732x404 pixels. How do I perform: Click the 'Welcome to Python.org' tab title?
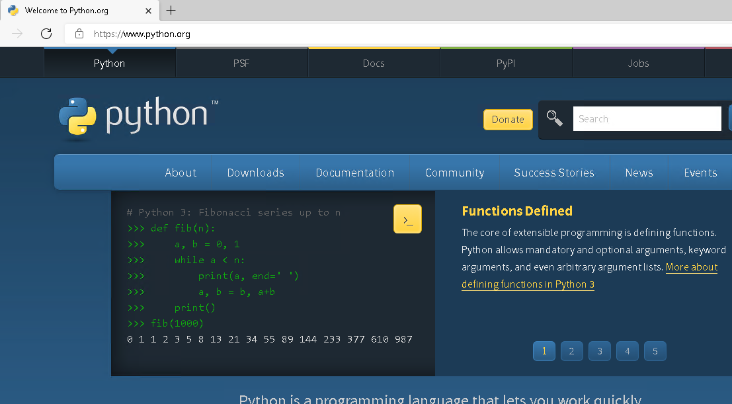pyautogui.click(x=66, y=11)
